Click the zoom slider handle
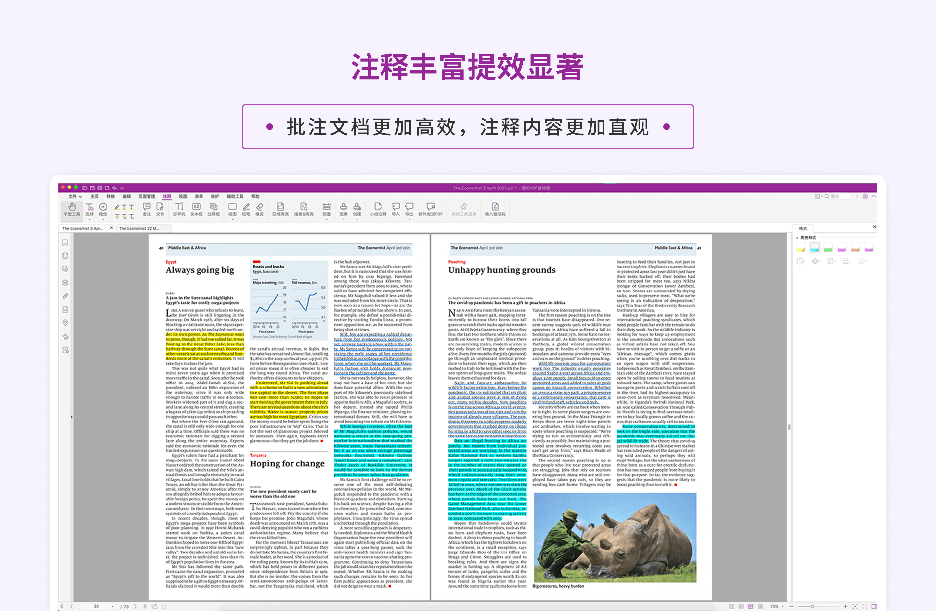 [812, 606]
